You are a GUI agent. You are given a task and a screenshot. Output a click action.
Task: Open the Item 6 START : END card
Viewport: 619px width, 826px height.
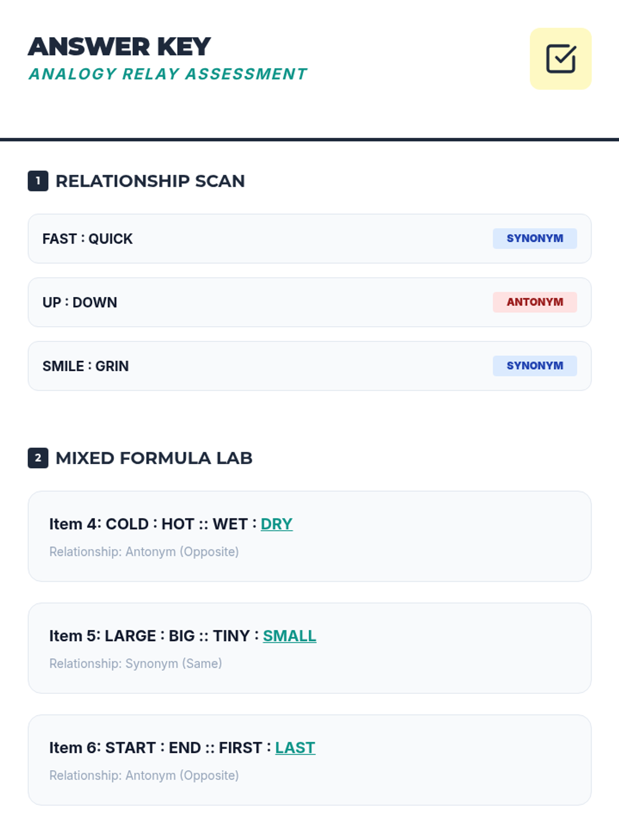pos(309,760)
